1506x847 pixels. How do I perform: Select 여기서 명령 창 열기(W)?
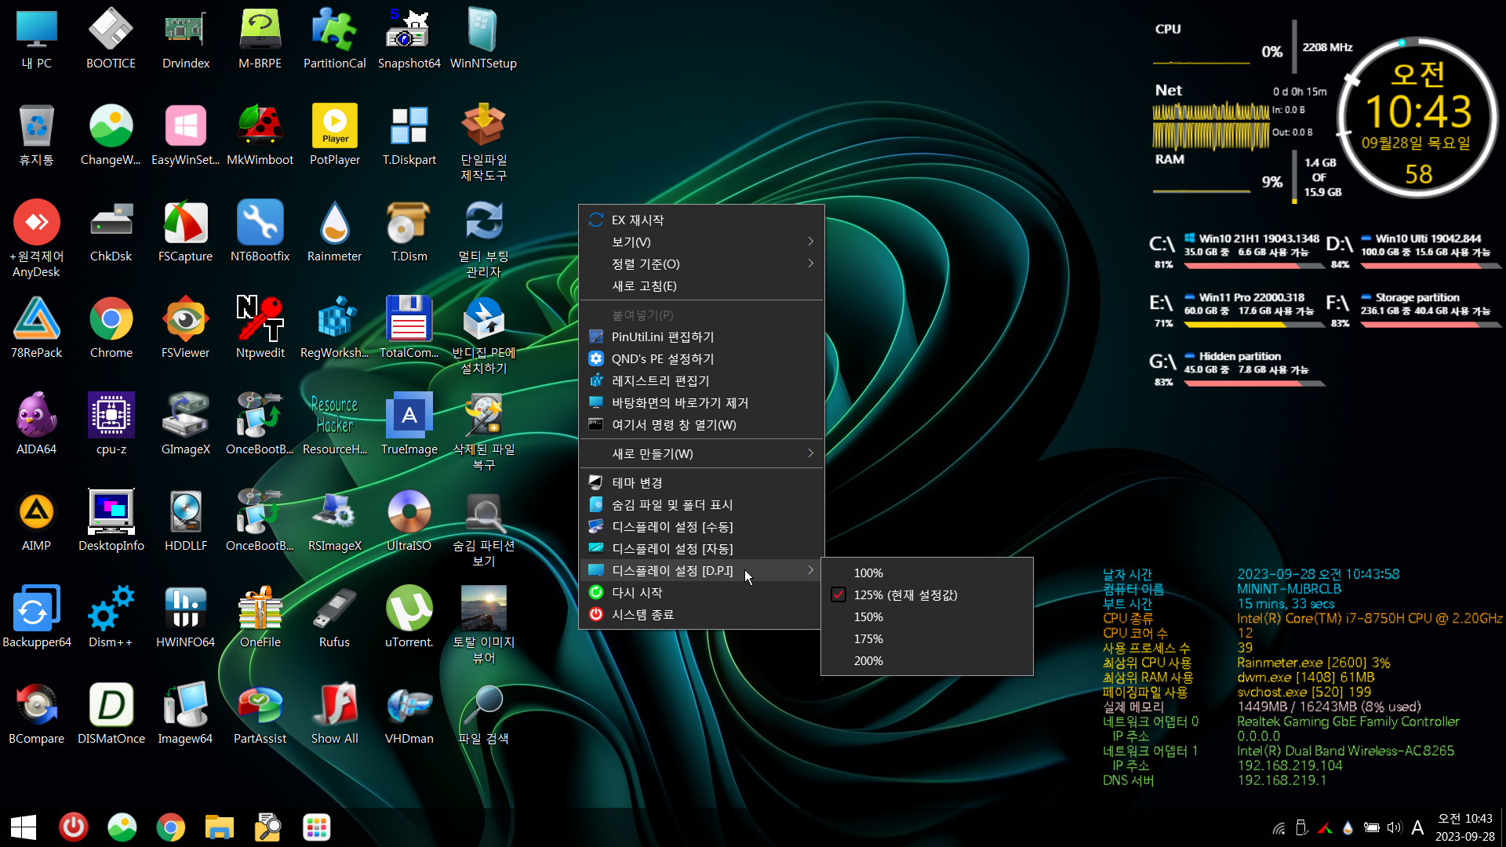(701, 425)
